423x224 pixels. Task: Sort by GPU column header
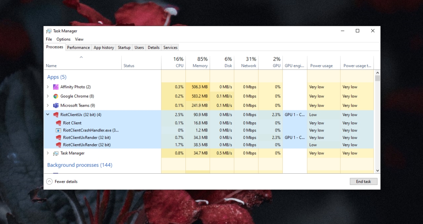point(271,63)
